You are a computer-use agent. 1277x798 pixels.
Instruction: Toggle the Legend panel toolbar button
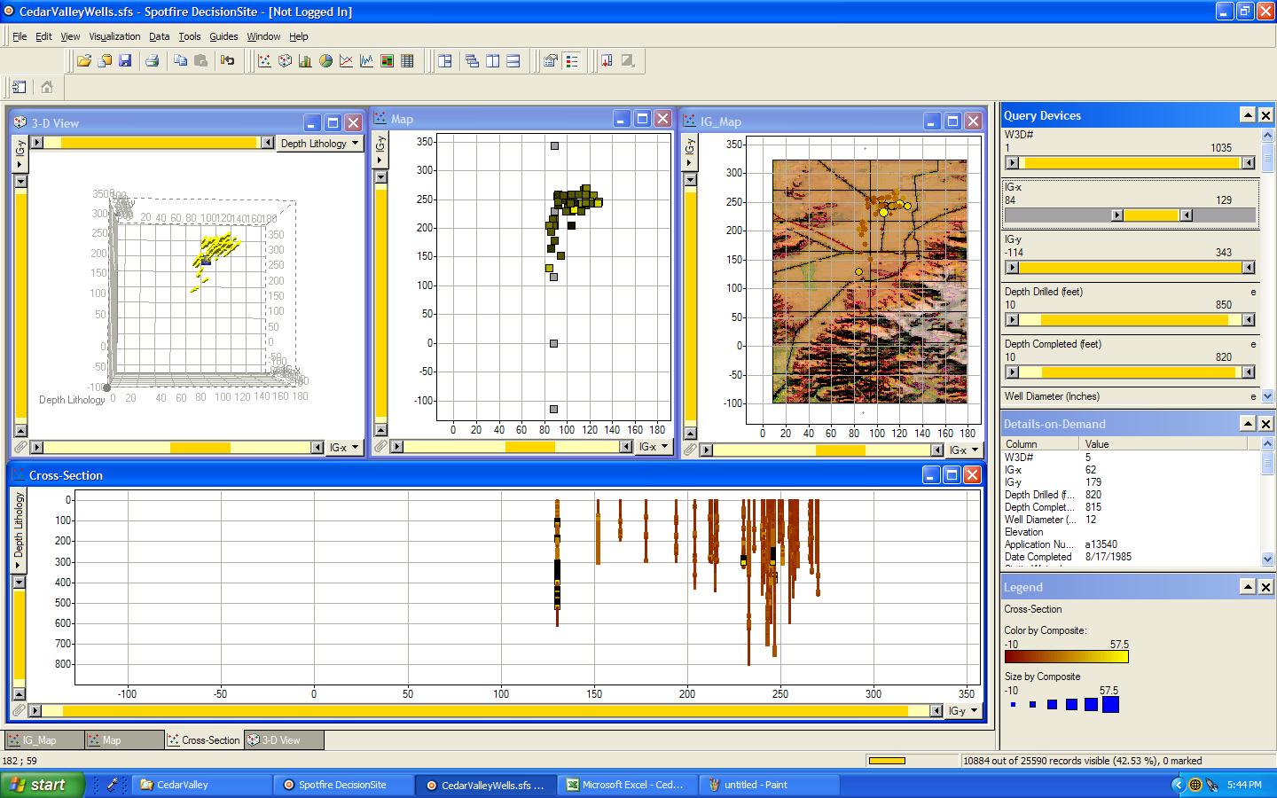point(572,61)
